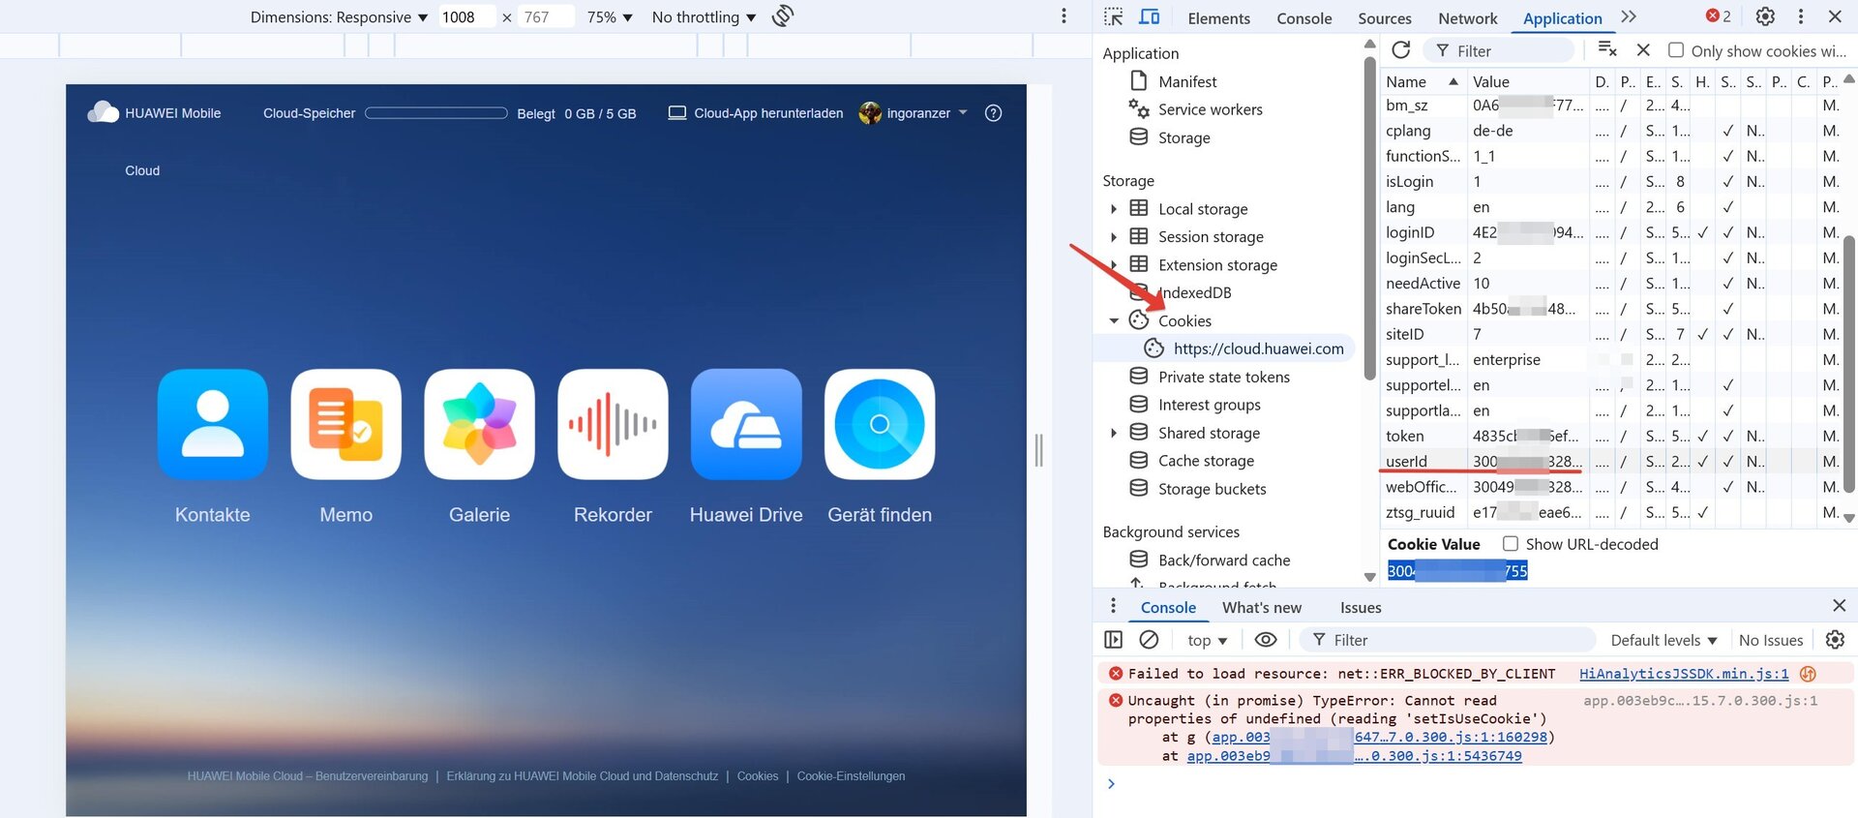This screenshot has width=1858, height=818.
Task: Rotate the device viewport orientation
Action: (x=783, y=16)
